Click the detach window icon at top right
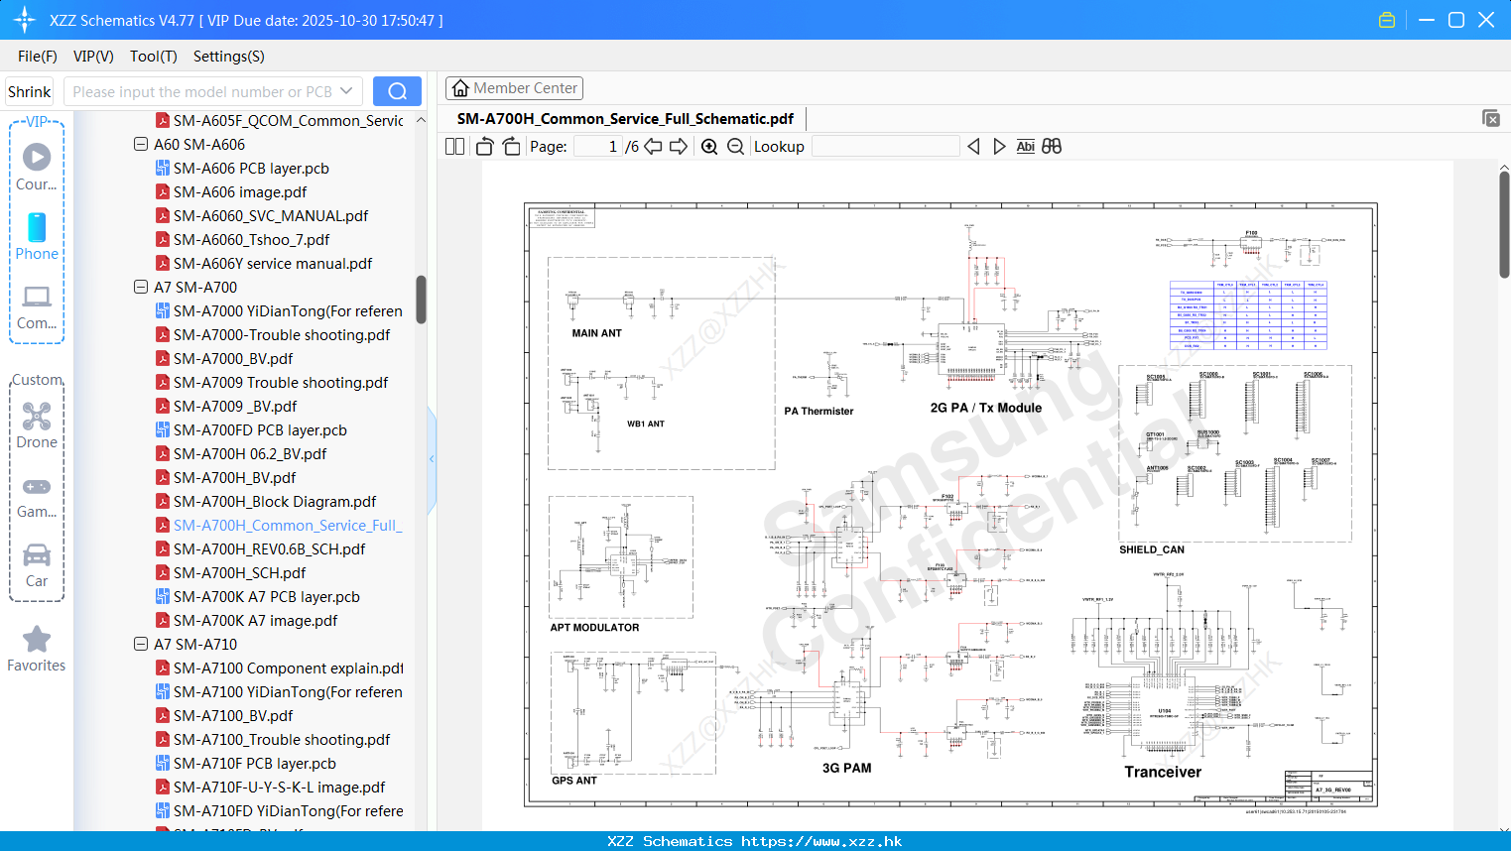Screen dimensions: 1511x851 tap(1491, 118)
